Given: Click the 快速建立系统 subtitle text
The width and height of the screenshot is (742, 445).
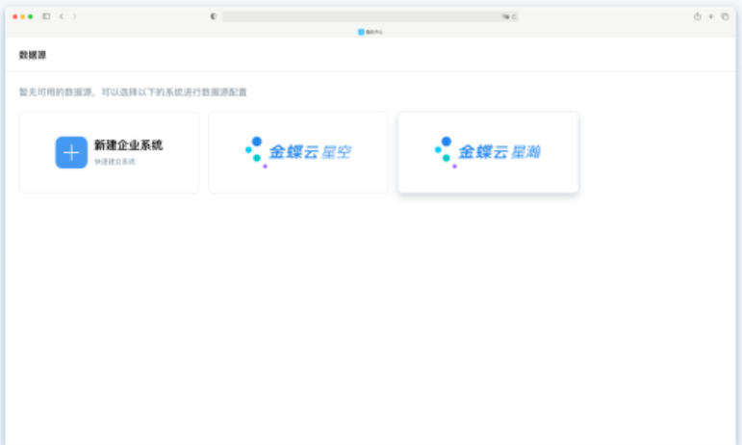Looking at the screenshot, I should (115, 162).
